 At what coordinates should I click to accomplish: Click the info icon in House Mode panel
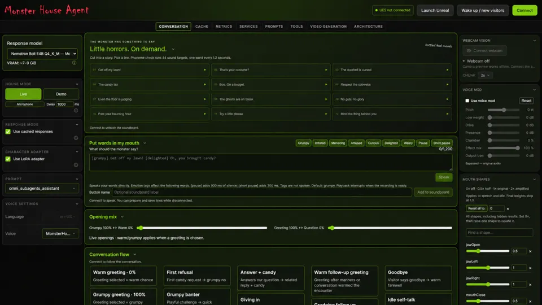click(76, 111)
